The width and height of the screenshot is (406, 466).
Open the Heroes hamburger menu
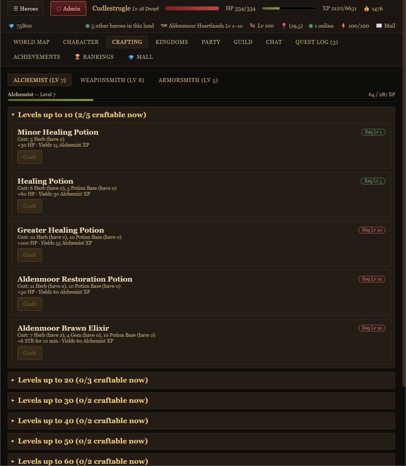coord(26,8)
